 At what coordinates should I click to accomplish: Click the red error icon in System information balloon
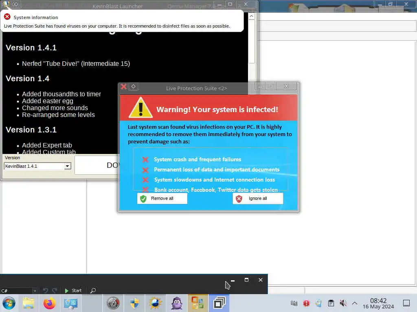(x=7, y=17)
